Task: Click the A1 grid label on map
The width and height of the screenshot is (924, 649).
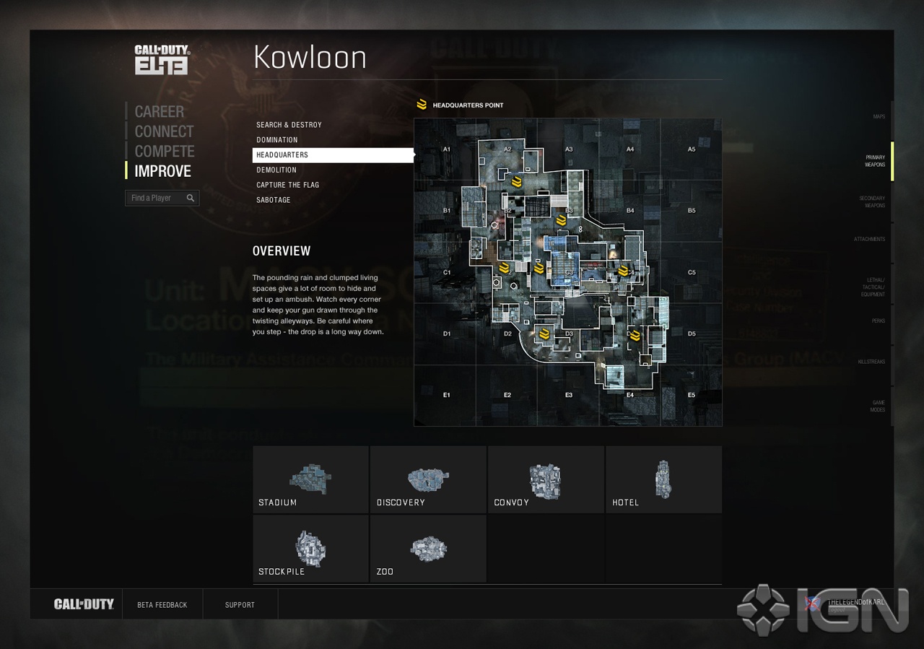Action: tap(447, 149)
